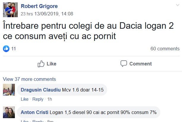Open the 1h timestamp on Claudiu's comment

50,99
